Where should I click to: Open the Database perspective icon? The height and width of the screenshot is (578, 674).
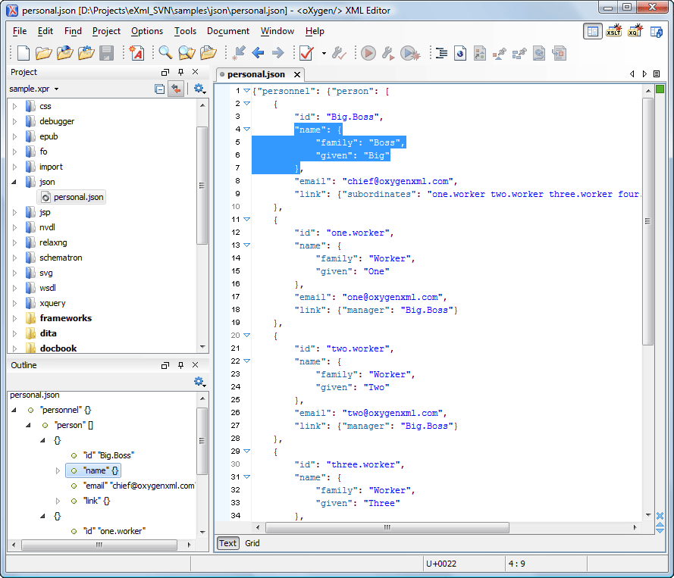pyautogui.click(x=657, y=31)
